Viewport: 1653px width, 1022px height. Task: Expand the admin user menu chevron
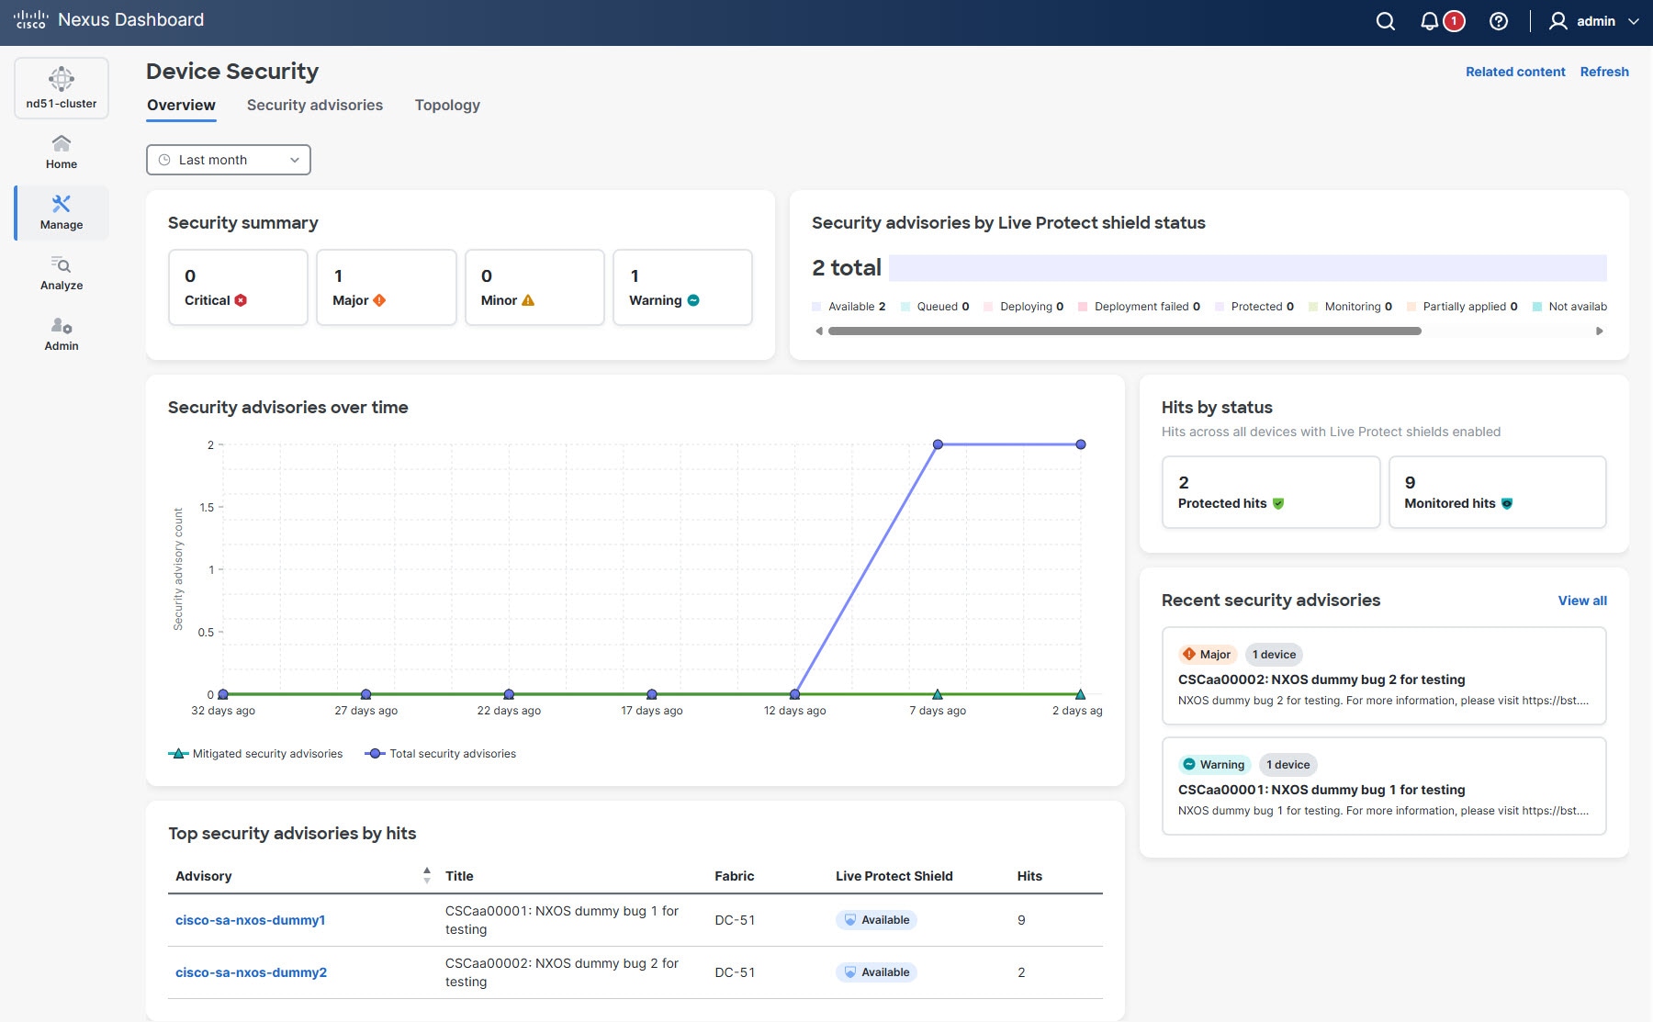tap(1633, 21)
